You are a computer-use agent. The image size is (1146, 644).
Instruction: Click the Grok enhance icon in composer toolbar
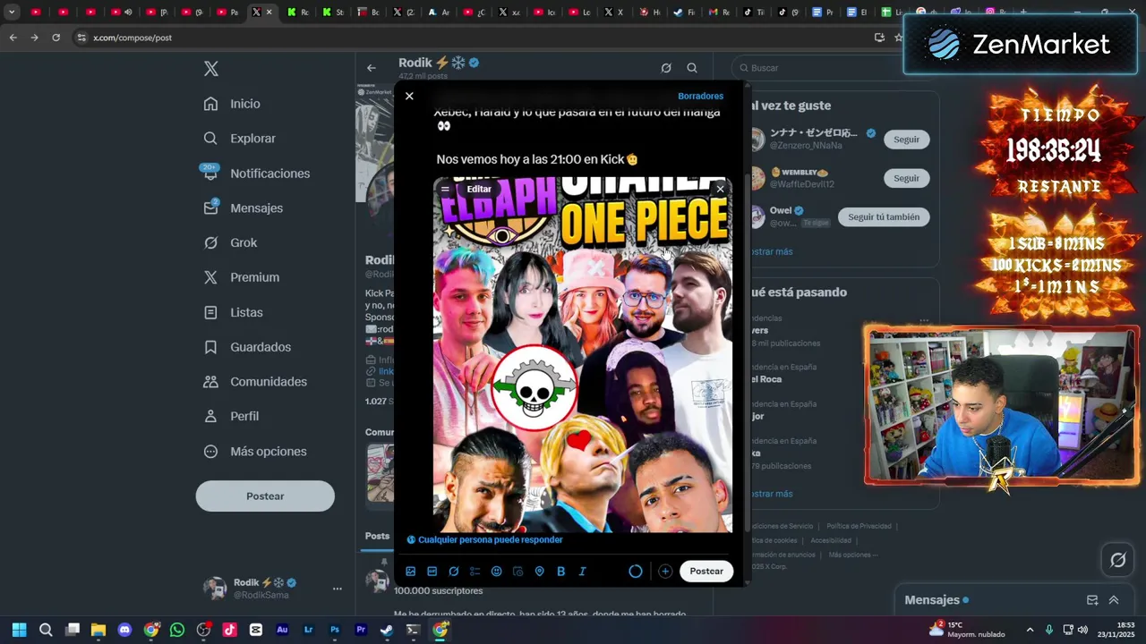454,572
